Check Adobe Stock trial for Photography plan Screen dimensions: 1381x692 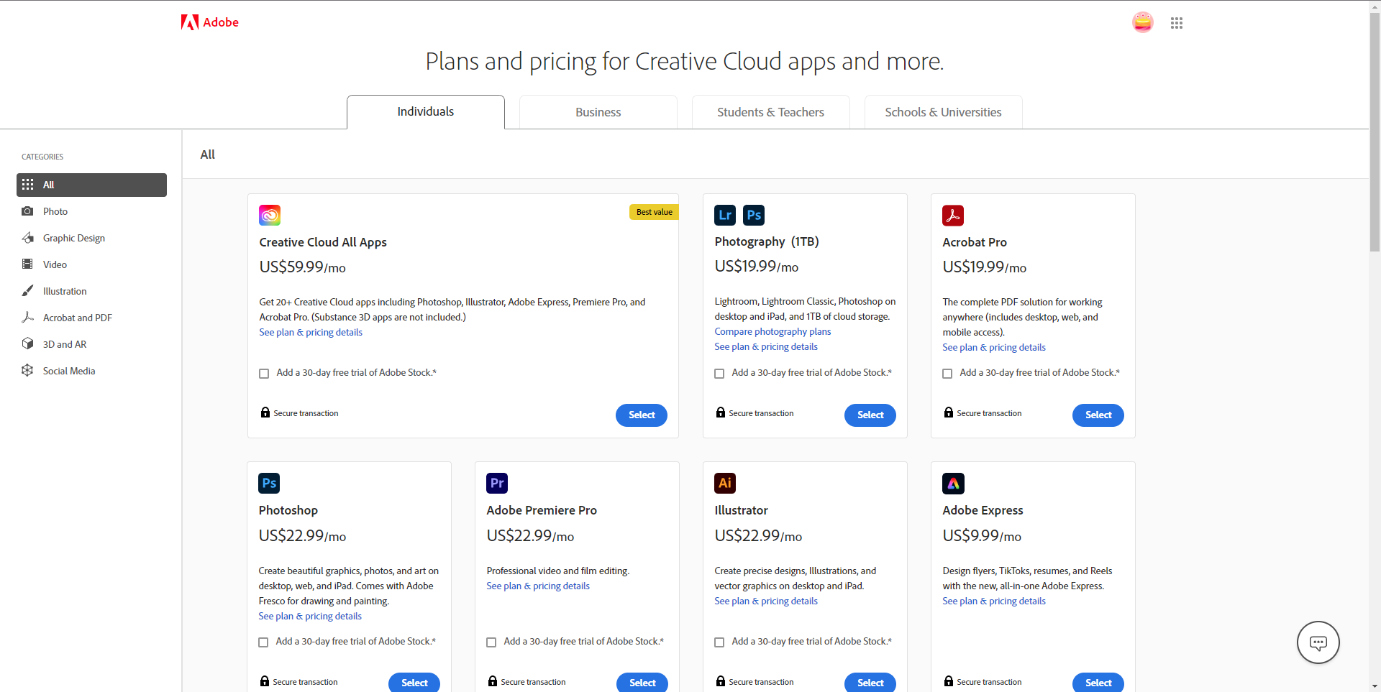tap(719, 374)
